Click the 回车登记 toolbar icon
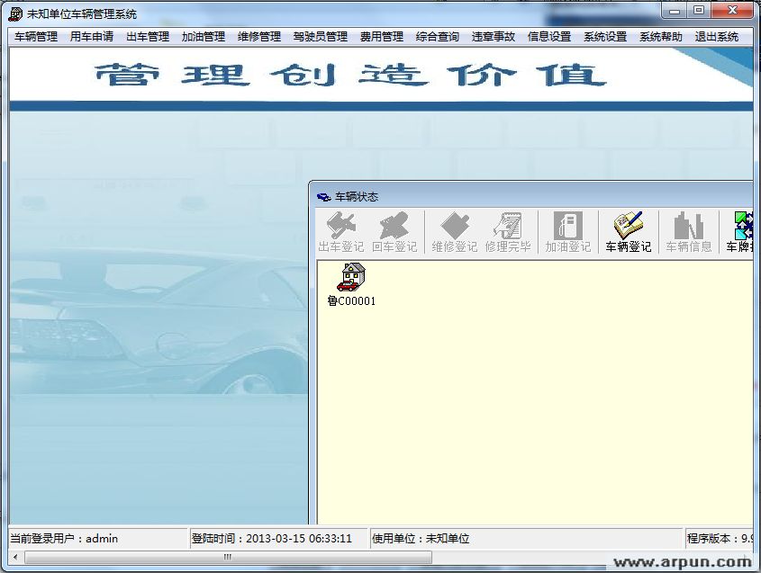The image size is (761, 573). [x=394, y=231]
